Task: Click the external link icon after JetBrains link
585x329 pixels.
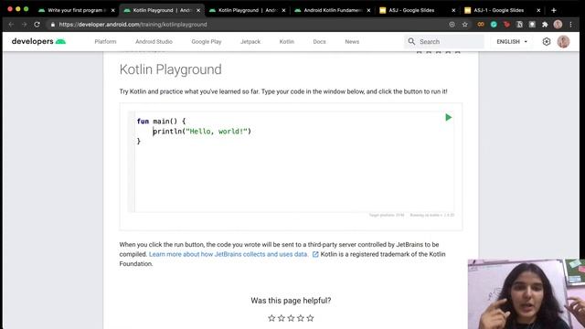Action: coord(315,254)
